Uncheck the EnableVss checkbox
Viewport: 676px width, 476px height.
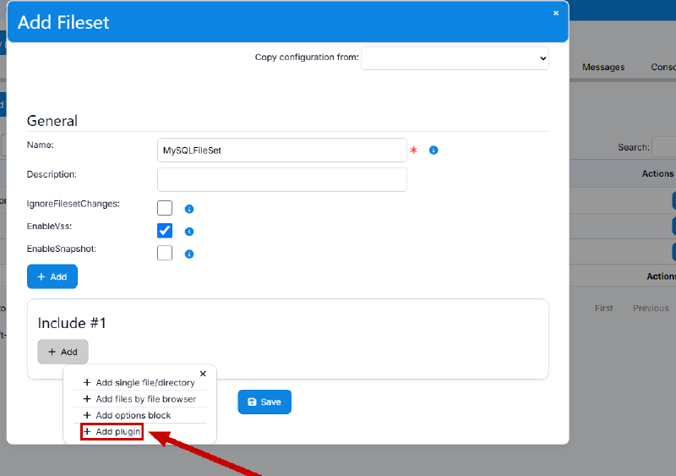click(165, 231)
